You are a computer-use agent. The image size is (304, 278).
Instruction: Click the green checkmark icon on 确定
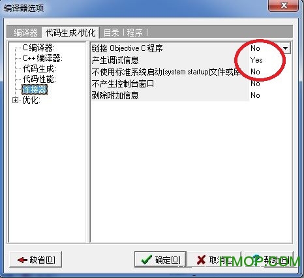click(147, 260)
